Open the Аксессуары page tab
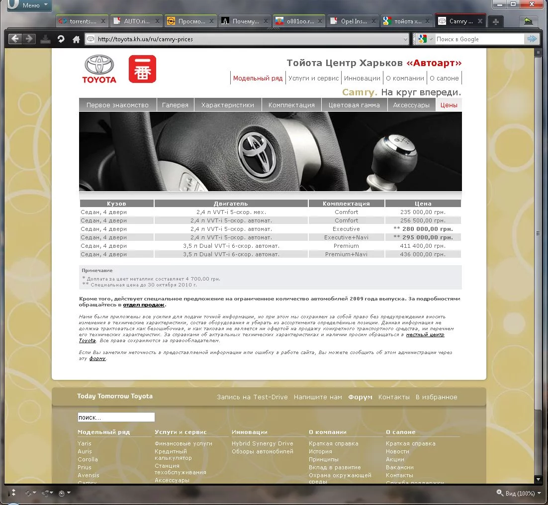Screen dimensions: 548x505 (x=411, y=105)
